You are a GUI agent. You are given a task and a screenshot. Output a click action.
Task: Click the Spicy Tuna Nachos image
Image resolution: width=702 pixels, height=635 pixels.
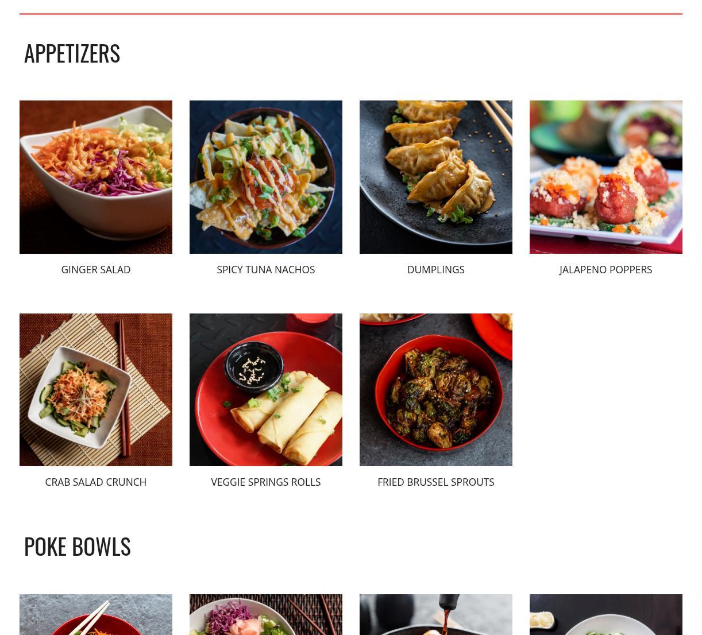[266, 177]
